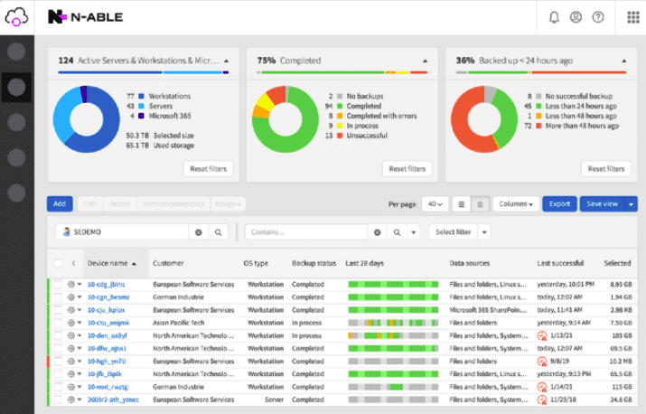Tick the select-all checkbox in header
Viewport: 646px width, 414px height.
(58, 263)
